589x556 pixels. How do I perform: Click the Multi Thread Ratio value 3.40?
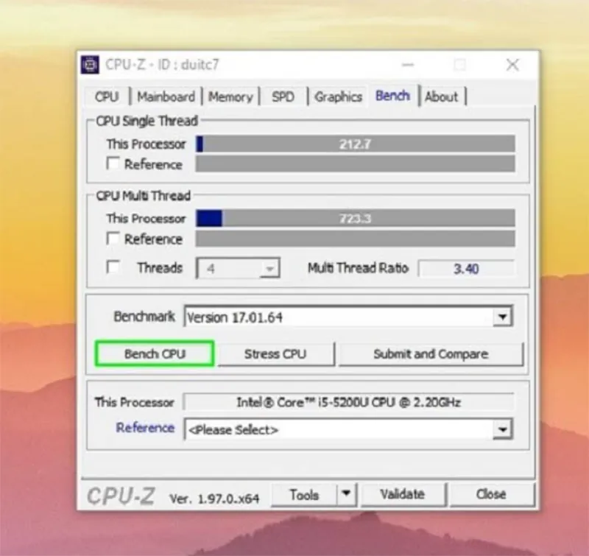[x=466, y=269]
